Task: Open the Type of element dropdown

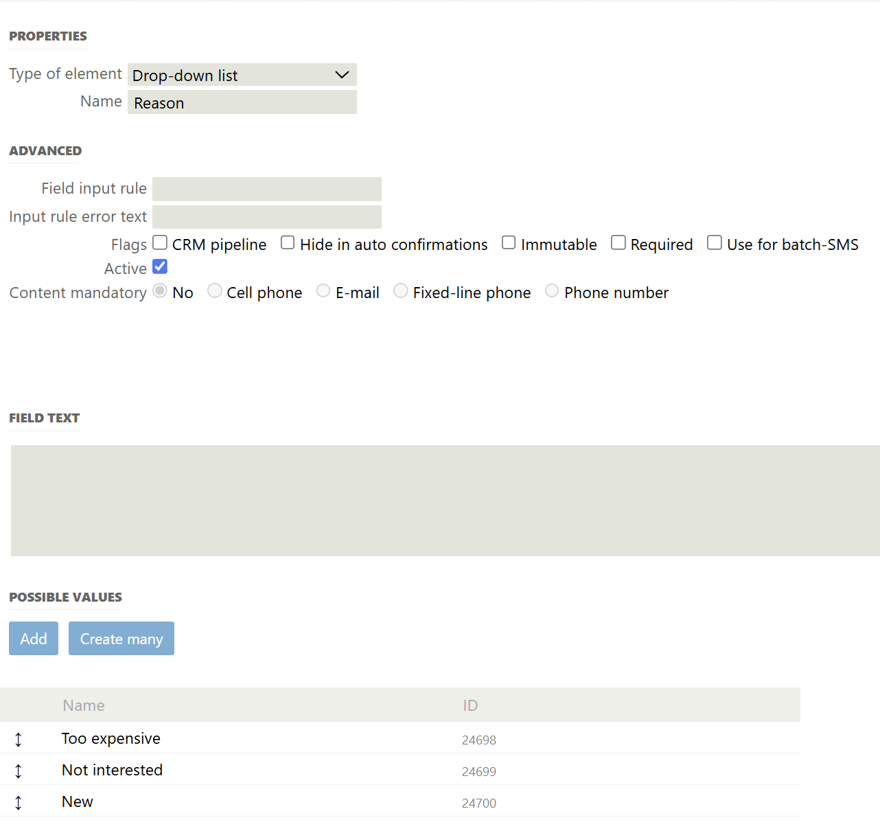Action: (242, 75)
